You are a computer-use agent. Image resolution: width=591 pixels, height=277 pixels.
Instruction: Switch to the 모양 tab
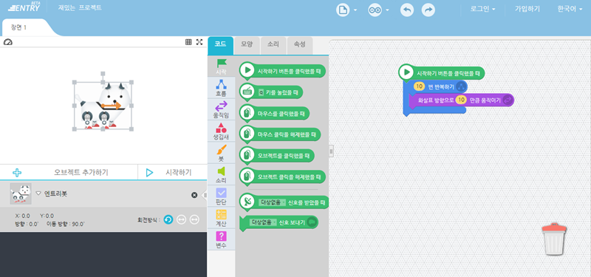(x=247, y=44)
